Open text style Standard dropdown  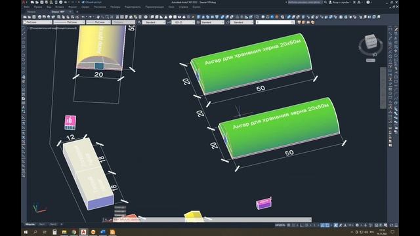[x=154, y=22]
